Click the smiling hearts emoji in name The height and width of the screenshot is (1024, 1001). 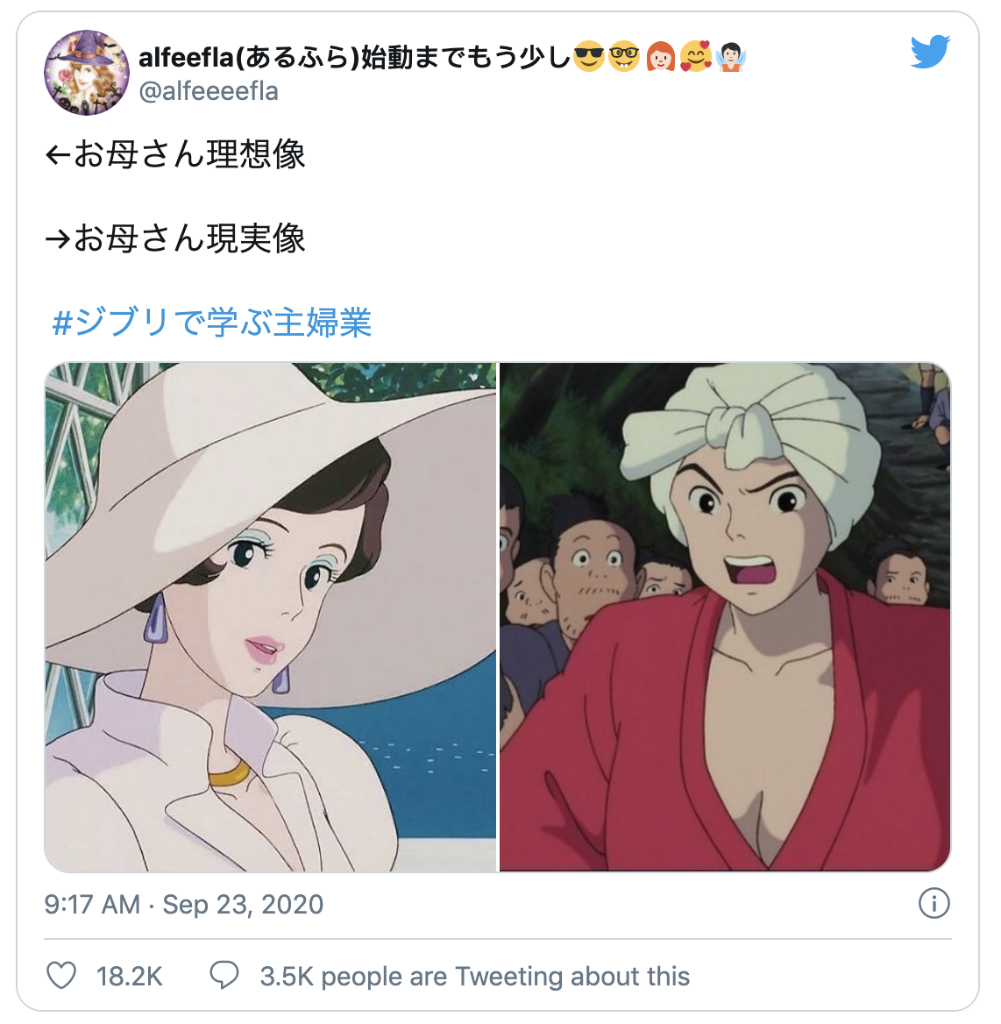click(695, 57)
